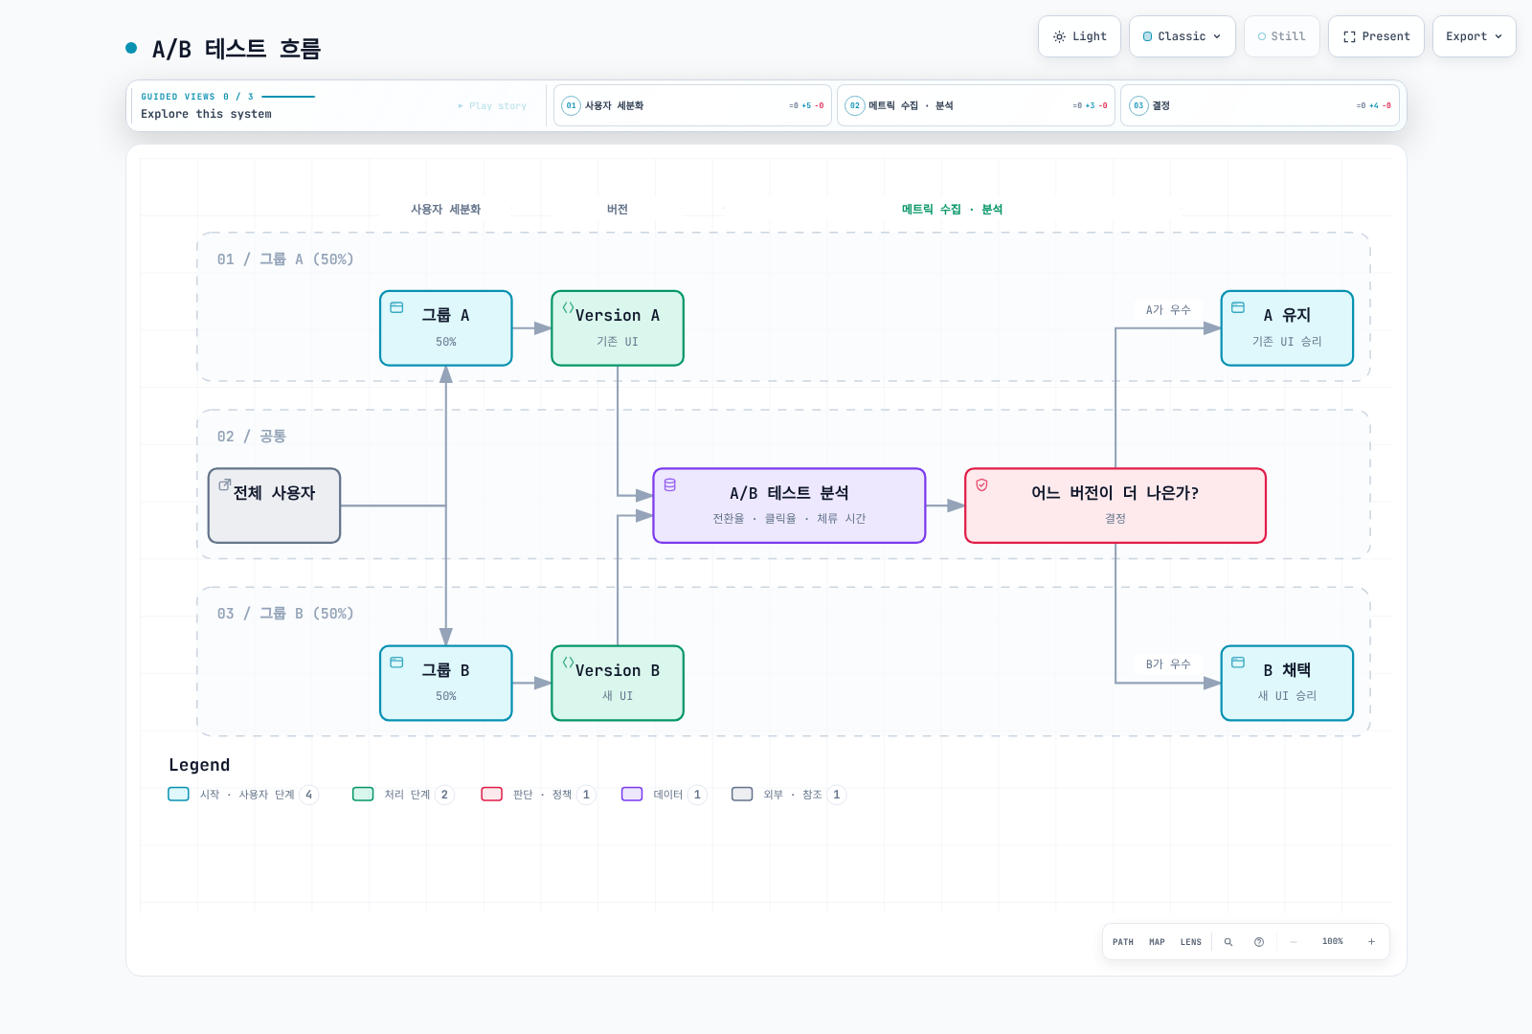Reset zoom via 100% label
The height and width of the screenshot is (1034, 1532).
tap(1333, 942)
